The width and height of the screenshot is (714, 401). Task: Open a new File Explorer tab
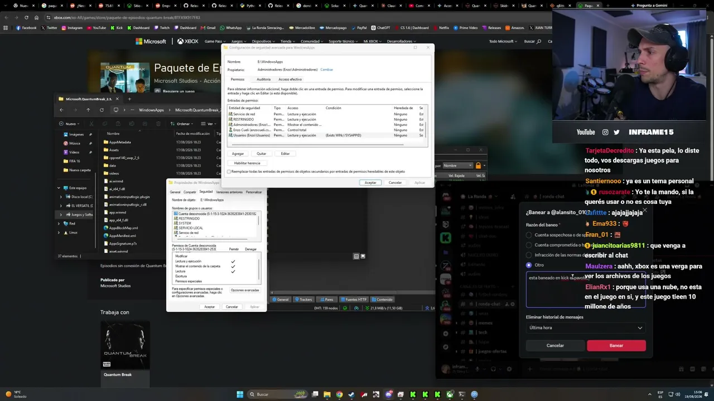[129, 99]
